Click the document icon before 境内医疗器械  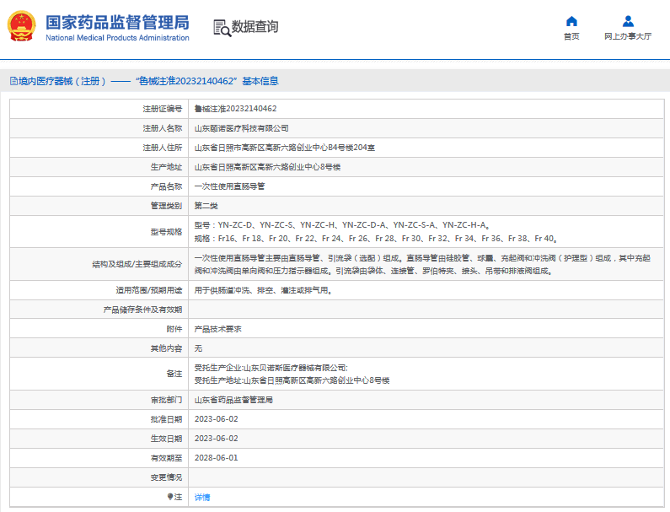(13, 81)
